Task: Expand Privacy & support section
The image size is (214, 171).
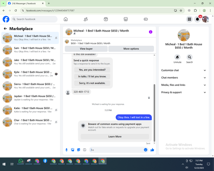Action: point(184,92)
